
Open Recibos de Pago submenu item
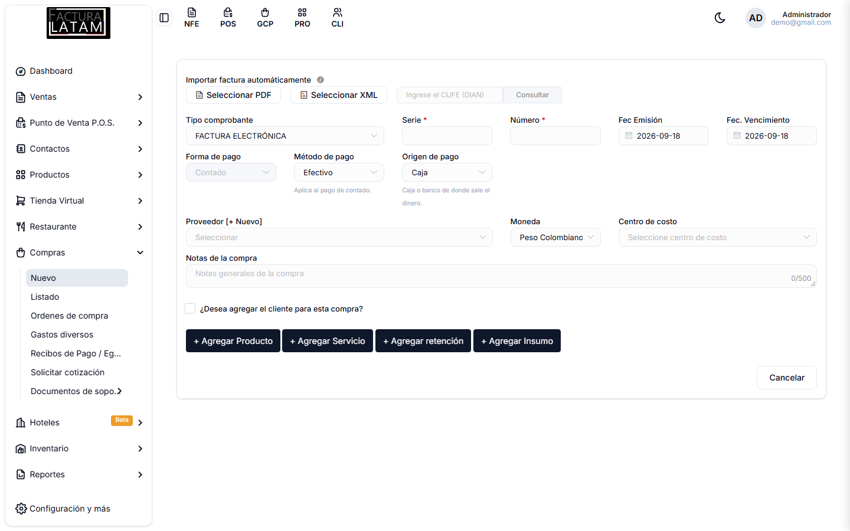(x=77, y=353)
